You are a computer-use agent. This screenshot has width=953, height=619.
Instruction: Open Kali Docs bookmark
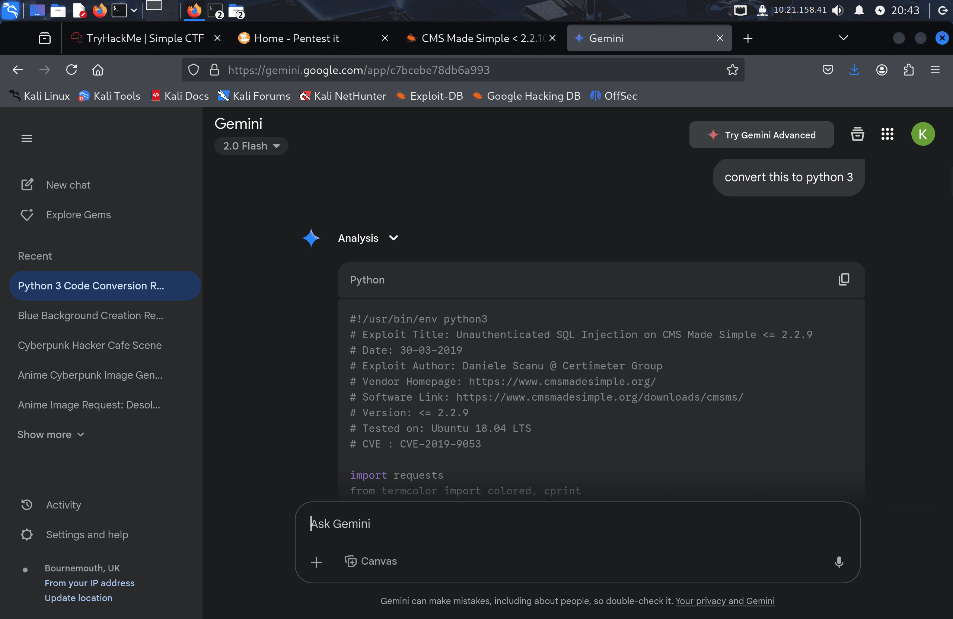[x=180, y=96]
